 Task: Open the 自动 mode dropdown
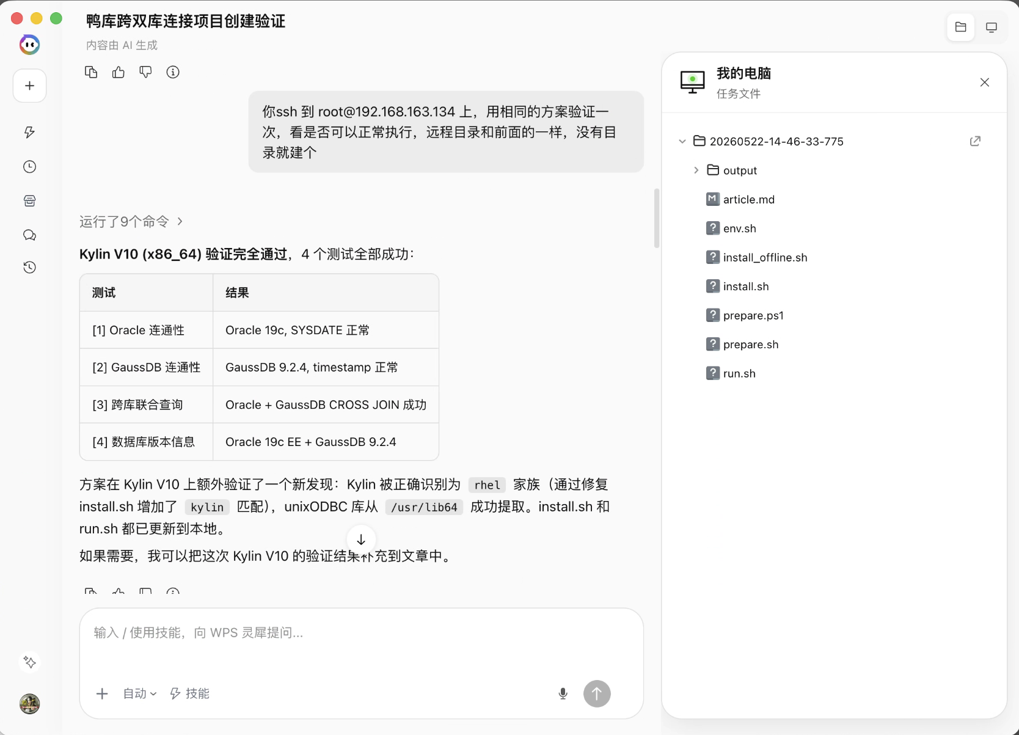pyautogui.click(x=140, y=693)
